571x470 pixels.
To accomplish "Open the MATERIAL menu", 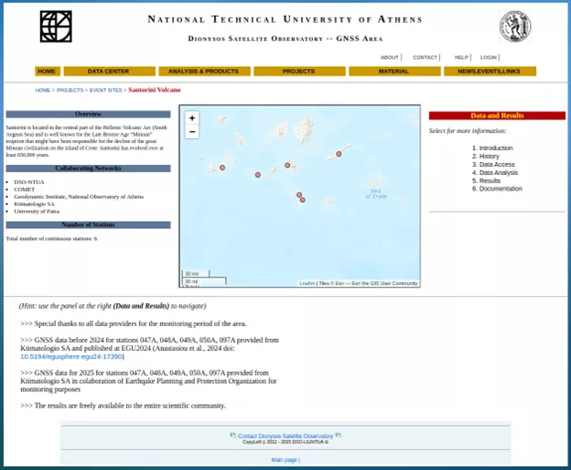I will pos(393,71).
